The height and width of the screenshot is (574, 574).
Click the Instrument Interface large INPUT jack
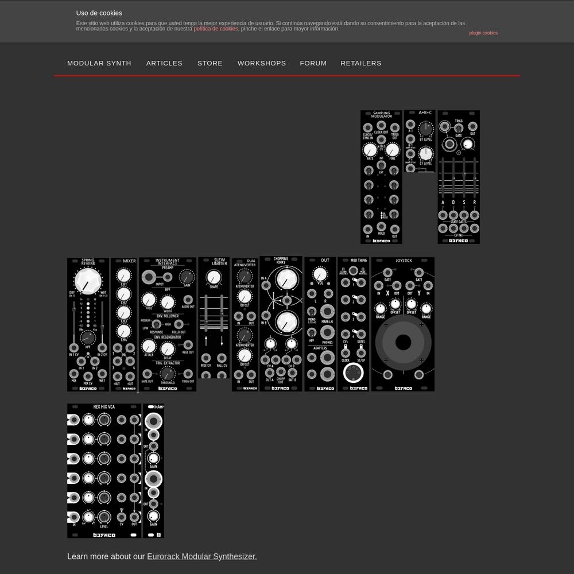click(x=148, y=277)
